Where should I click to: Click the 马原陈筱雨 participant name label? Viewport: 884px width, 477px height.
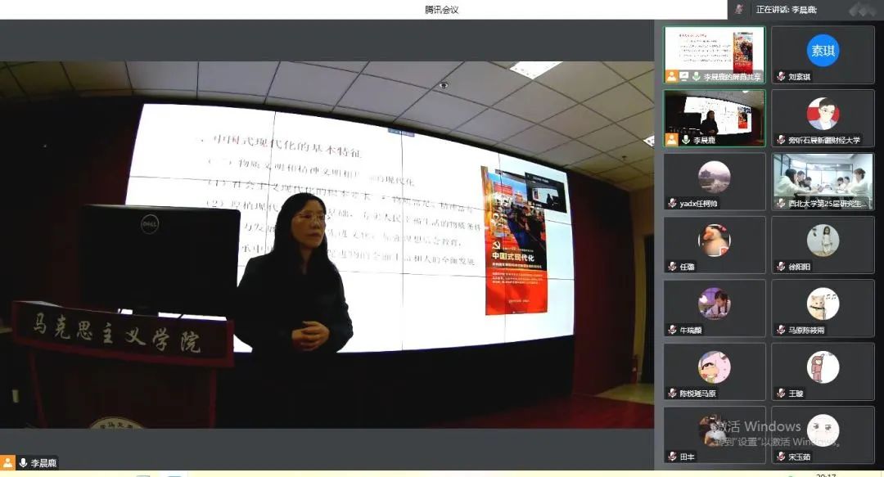[x=806, y=331]
